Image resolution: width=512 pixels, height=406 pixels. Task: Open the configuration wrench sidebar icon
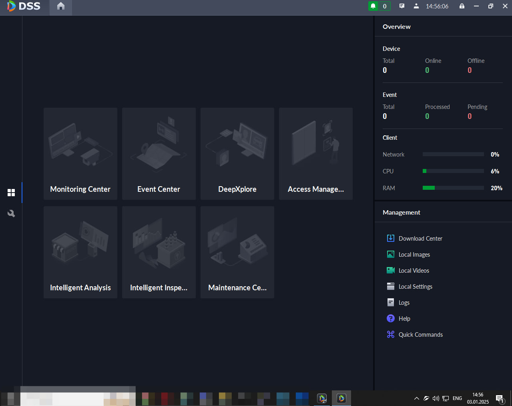coord(11,213)
